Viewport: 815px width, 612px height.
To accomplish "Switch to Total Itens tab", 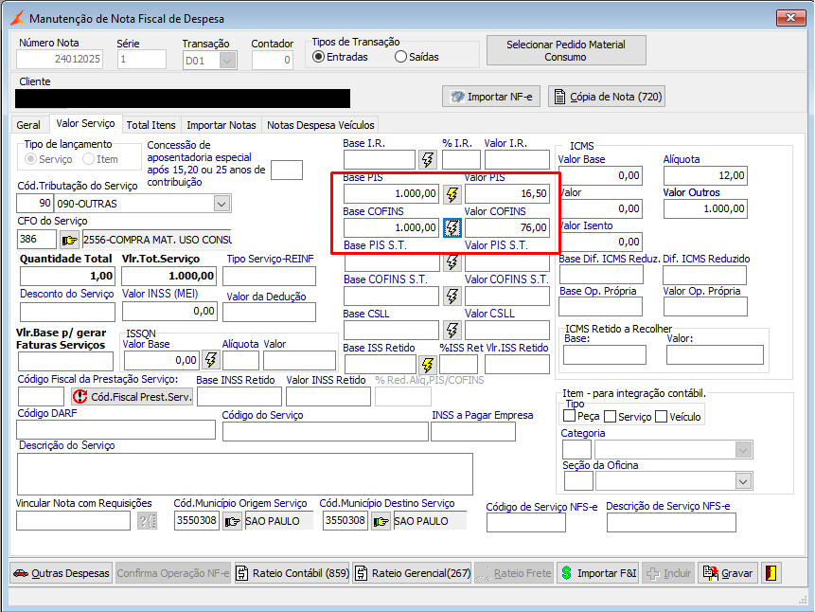I will tap(151, 125).
